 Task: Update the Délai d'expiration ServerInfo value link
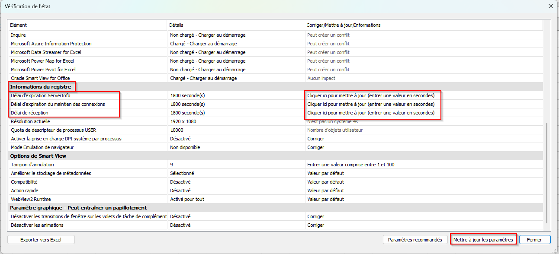[370, 95]
